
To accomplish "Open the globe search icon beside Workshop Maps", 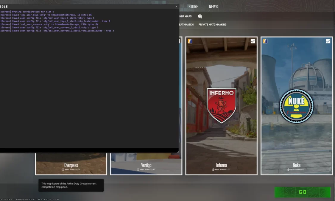I will [200, 16].
